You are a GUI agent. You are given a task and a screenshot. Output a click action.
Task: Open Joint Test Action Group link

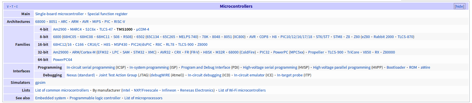(x=118, y=75)
